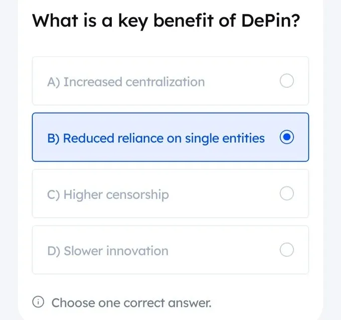Click the info icon beside the hint
The width and height of the screenshot is (341, 320).
39,303
